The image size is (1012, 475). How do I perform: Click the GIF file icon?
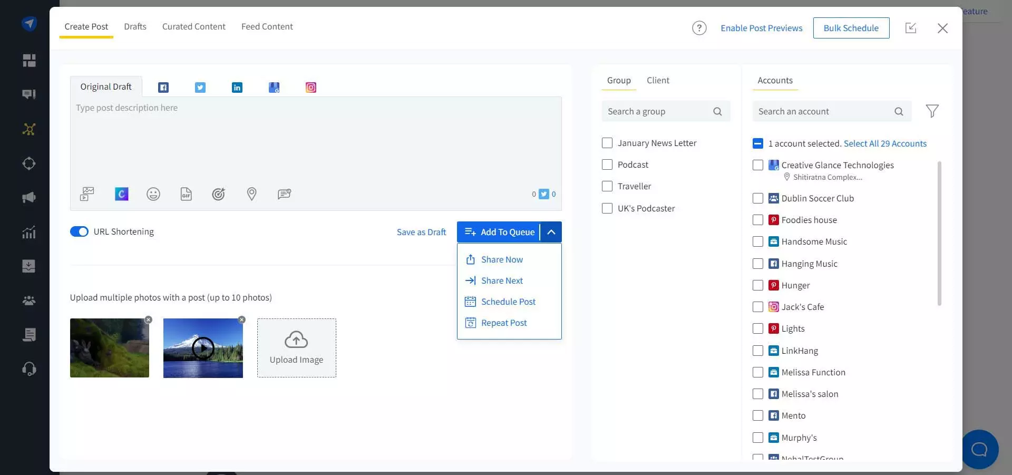tap(186, 194)
